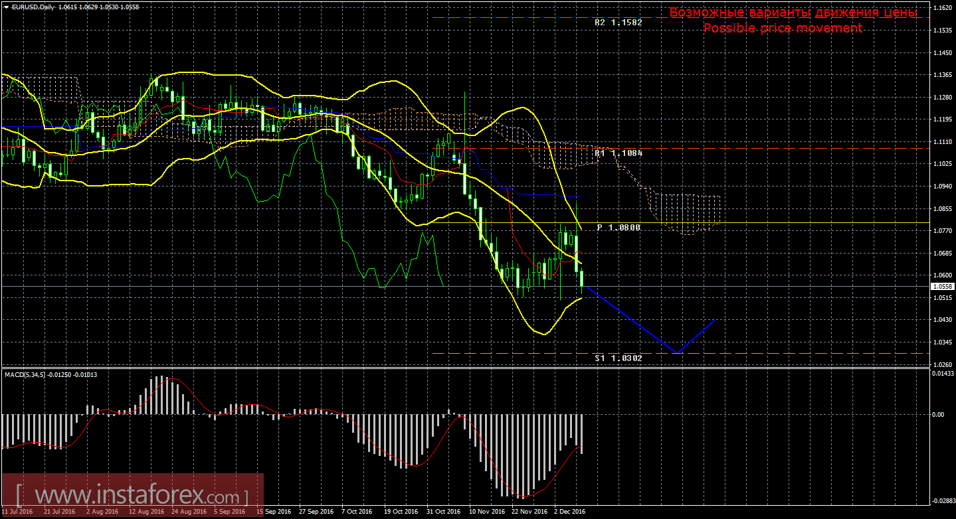Click the 31 Oct 2016 date marker

click(x=443, y=512)
